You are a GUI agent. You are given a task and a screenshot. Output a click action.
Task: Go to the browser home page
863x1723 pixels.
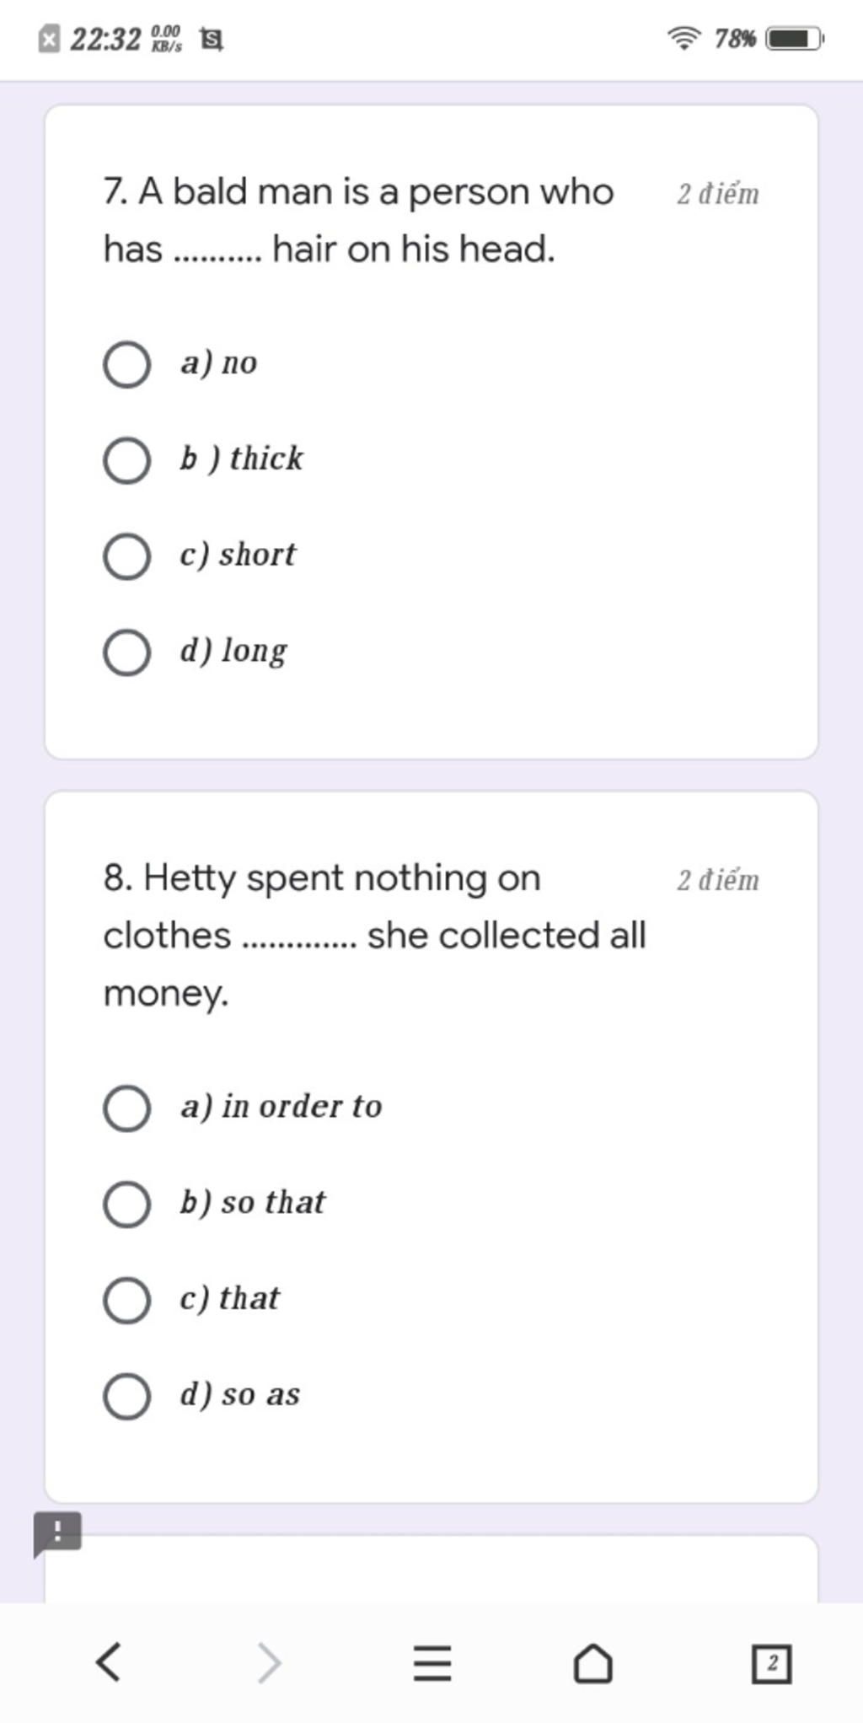(592, 1663)
